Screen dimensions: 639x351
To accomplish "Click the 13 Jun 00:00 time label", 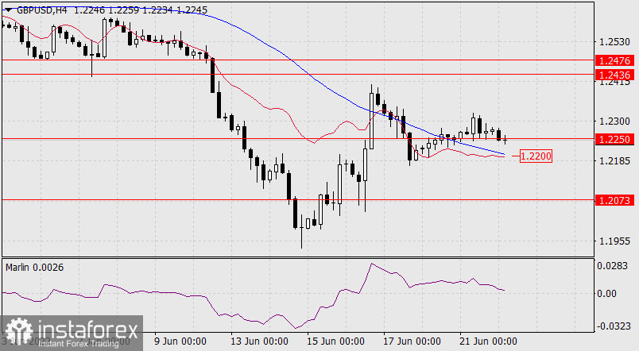I will 259,341.
